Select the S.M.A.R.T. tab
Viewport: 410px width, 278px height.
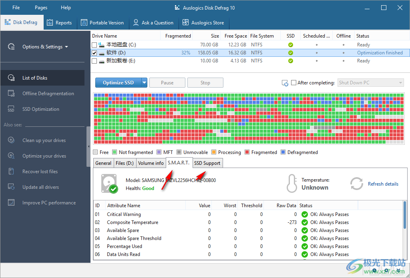tap(179, 163)
